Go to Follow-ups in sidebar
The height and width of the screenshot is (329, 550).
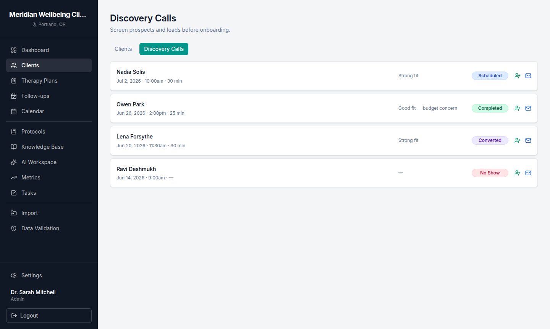pyautogui.click(x=49, y=96)
